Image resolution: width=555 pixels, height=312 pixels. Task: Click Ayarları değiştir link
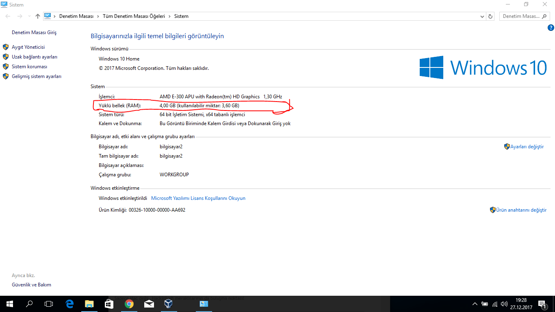click(527, 147)
